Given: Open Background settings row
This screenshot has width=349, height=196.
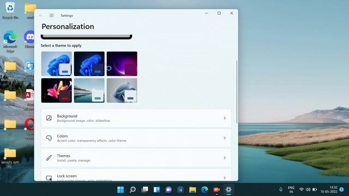Looking at the screenshot, I should pyautogui.click(x=136, y=118).
